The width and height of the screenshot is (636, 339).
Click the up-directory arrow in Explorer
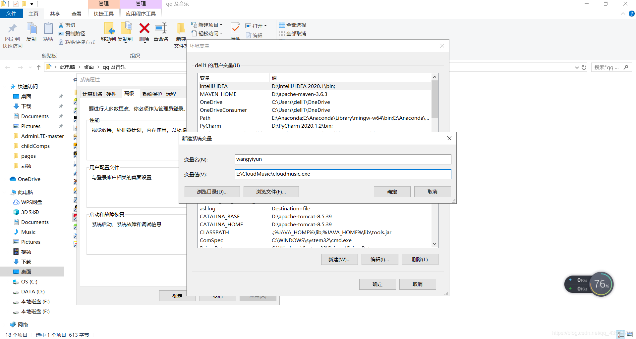point(39,67)
